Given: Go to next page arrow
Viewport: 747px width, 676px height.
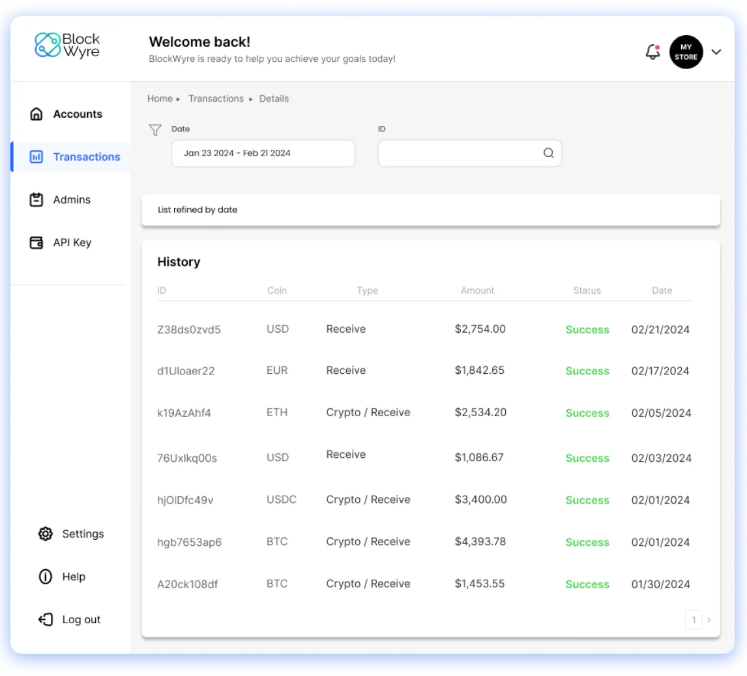Looking at the screenshot, I should pyautogui.click(x=709, y=620).
